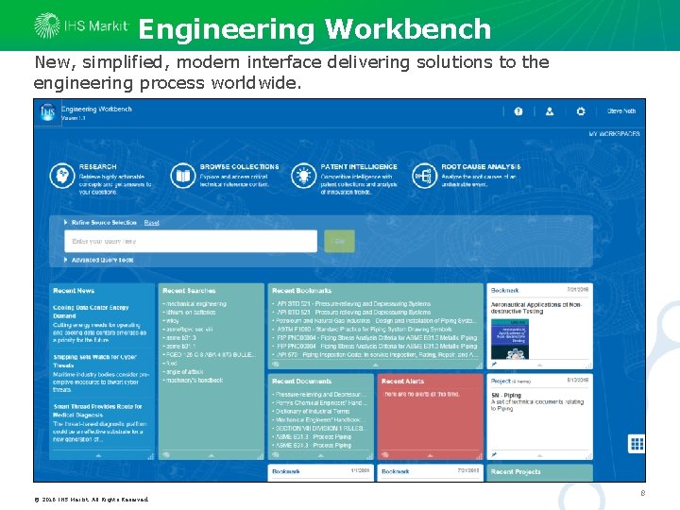The image size is (680, 510).
Task: Open document 'Dictionary of Industrial Terms'
Action: coord(311,411)
